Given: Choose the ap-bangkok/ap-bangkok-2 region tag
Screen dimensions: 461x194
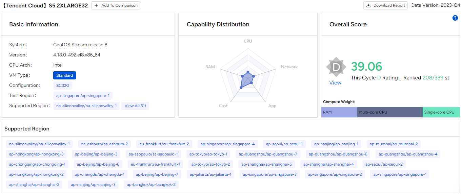Looking at the screenshot, I should 151,185.
